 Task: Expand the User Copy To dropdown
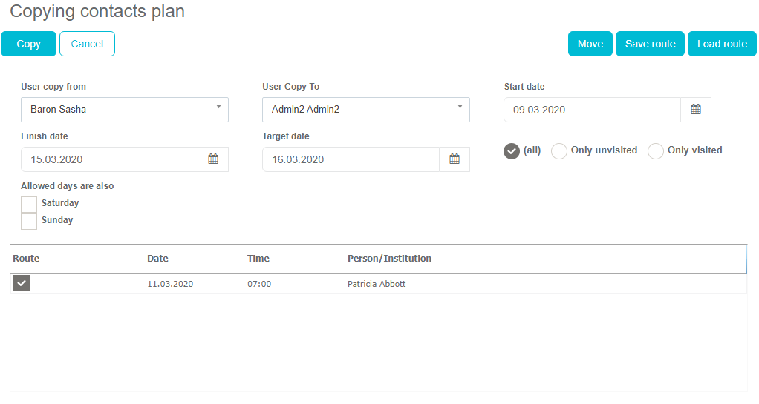point(365,110)
